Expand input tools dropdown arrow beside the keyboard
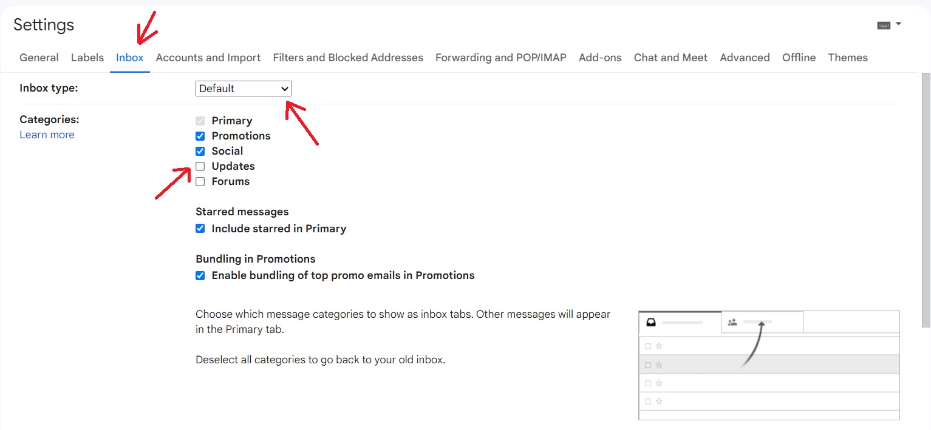 click(899, 24)
